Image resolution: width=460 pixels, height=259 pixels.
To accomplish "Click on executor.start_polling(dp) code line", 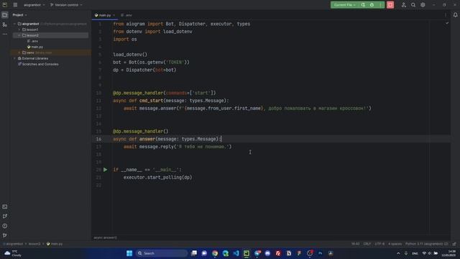I will [x=157, y=178].
